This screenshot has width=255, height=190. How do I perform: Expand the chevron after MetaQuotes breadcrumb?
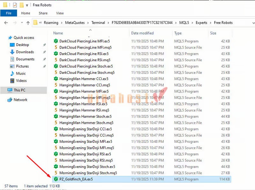(88, 23)
